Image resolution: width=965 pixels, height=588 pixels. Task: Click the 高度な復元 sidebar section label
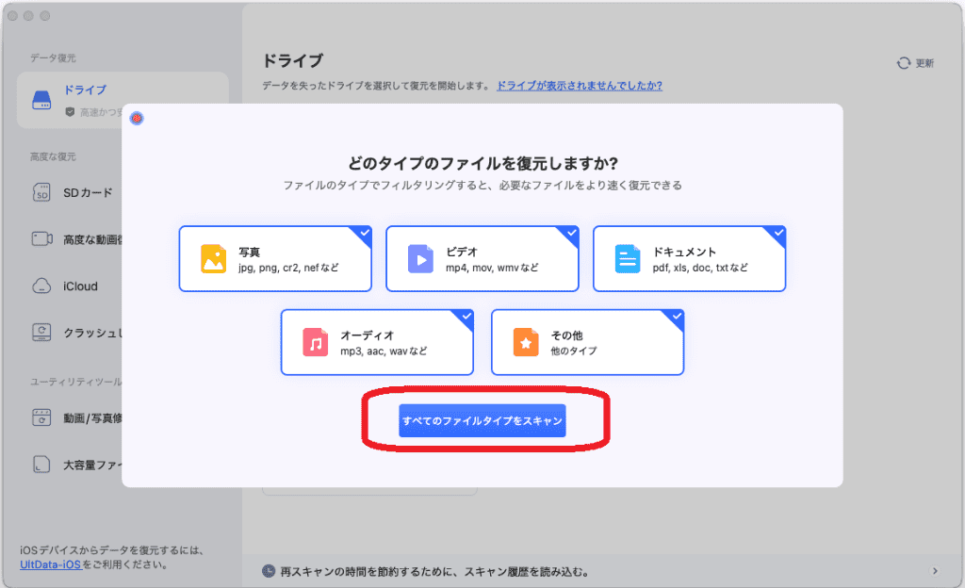53,156
